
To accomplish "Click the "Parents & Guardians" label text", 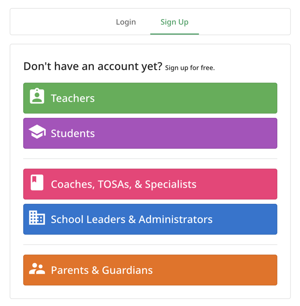I will [x=102, y=270].
